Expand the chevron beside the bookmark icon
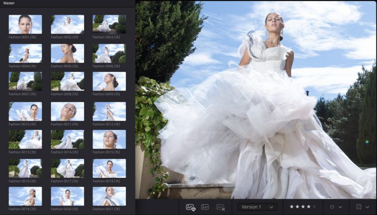The height and width of the screenshot is (215, 377). click(x=368, y=207)
